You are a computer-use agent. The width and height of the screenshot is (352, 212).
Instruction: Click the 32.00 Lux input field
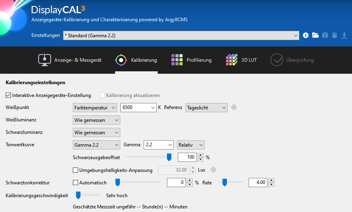[x=173, y=170]
